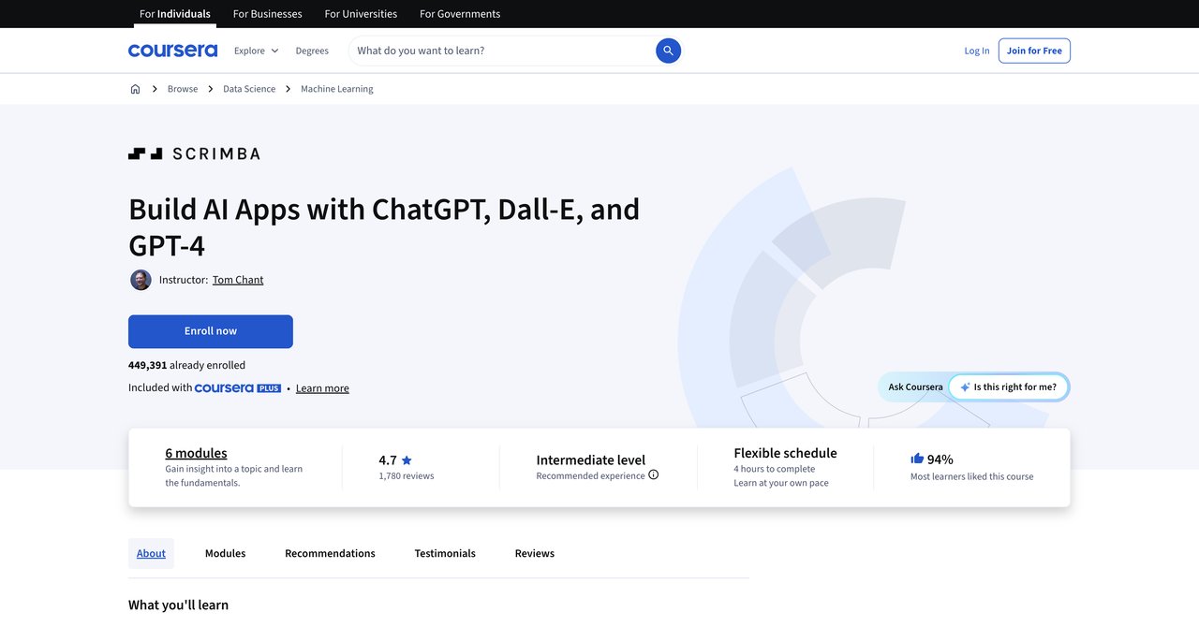Image resolution: width=1199 pixels, height=627 pixels.
Task: Click the Scrimba logo
Action: 194,153
